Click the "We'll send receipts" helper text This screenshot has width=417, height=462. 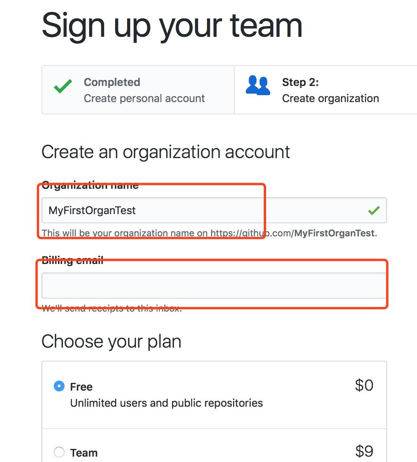(111, 308)
